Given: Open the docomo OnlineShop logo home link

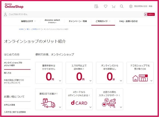Looking at the screenshot, I should (x=14, y=6).
